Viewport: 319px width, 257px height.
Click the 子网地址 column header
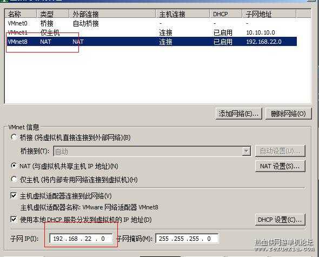point(269,14)
